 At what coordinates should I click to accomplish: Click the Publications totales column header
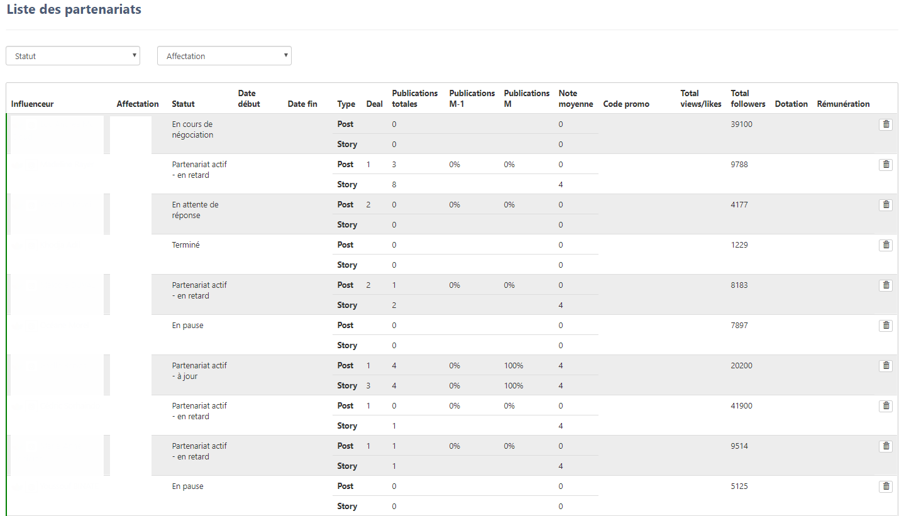coord(414,99)
